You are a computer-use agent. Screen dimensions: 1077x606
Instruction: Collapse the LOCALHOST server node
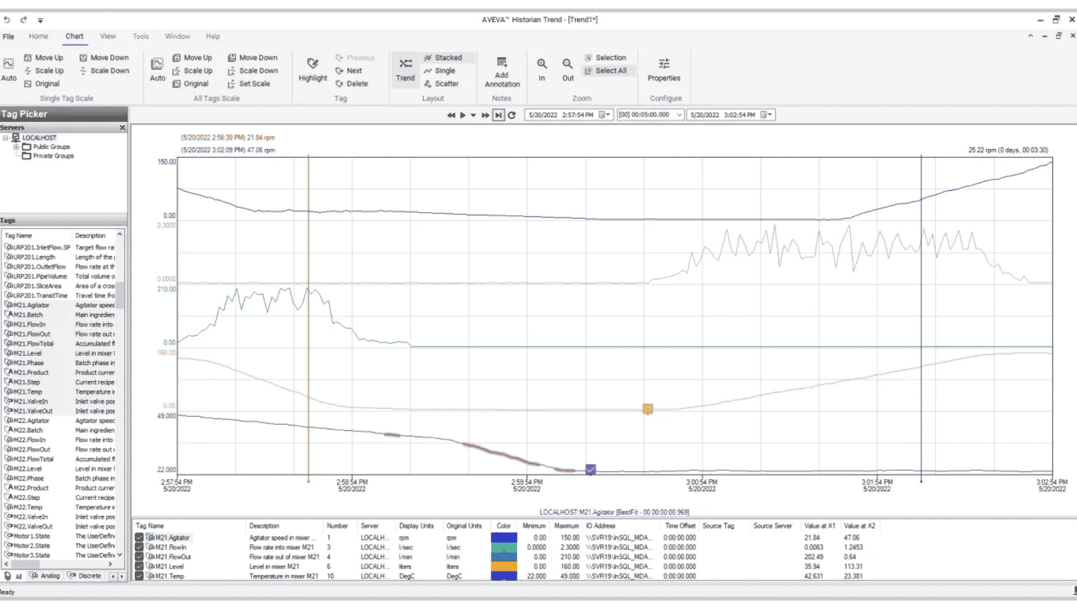point(5,137)
